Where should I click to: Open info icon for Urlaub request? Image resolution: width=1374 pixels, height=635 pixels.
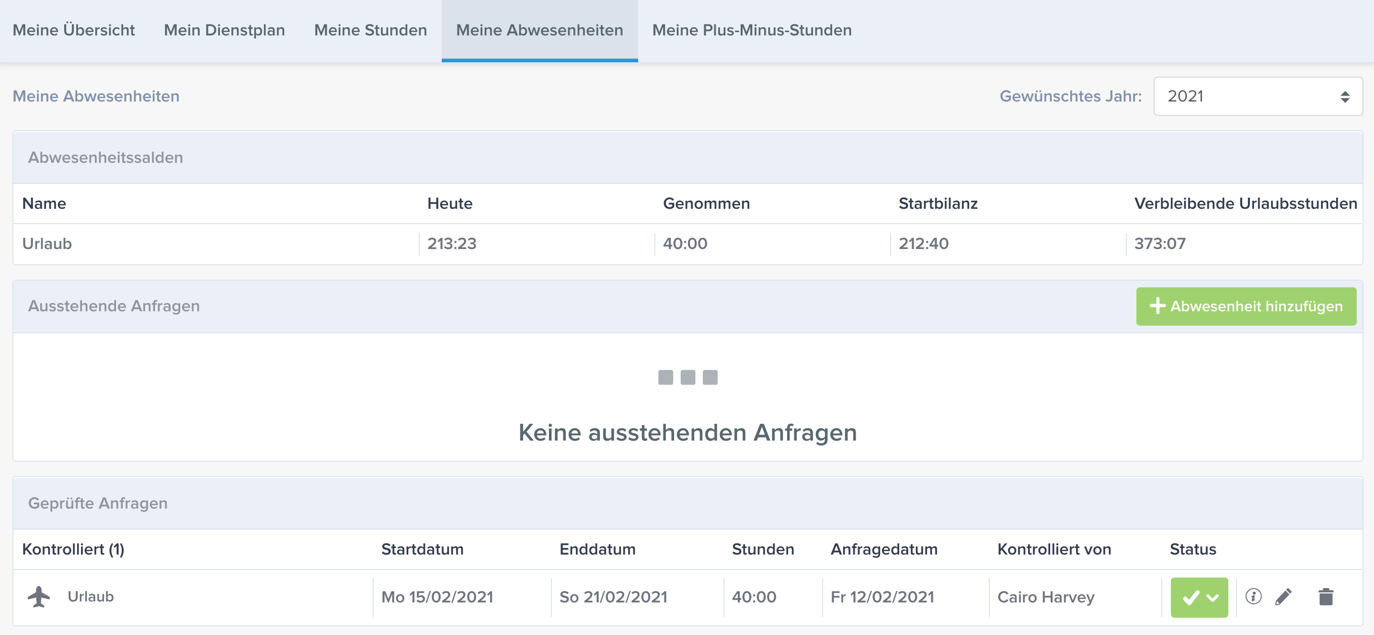coord(1253,597)
